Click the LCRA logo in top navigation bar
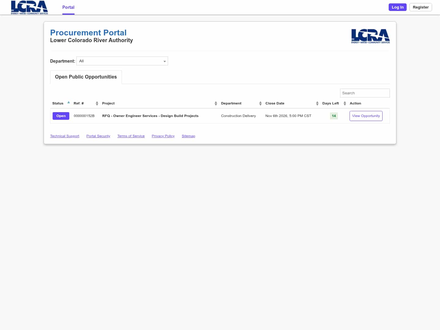 click(x=29, y=7)
